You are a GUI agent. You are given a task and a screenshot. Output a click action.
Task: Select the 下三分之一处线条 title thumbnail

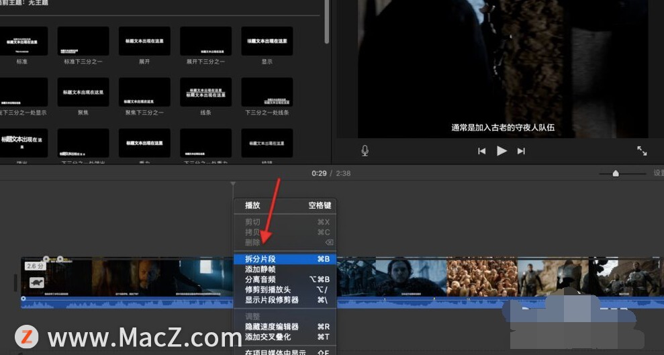tap(267, 92)
